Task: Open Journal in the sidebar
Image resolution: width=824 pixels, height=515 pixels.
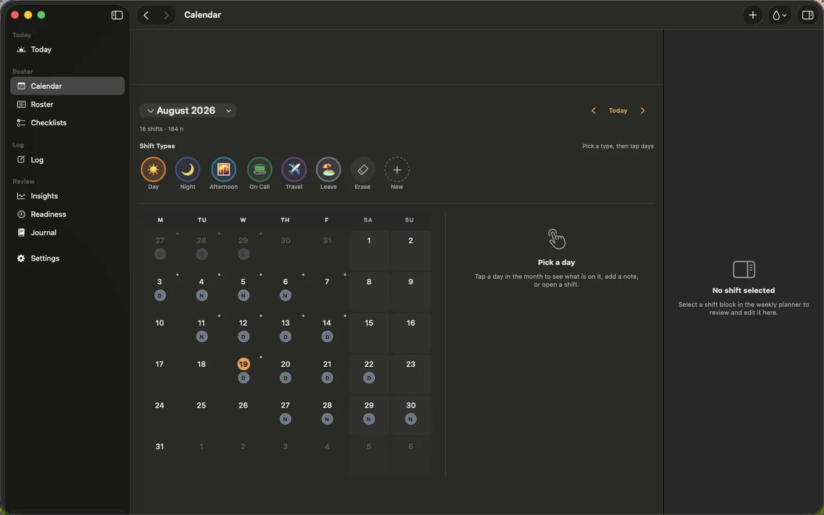Action: pos(68,233)
